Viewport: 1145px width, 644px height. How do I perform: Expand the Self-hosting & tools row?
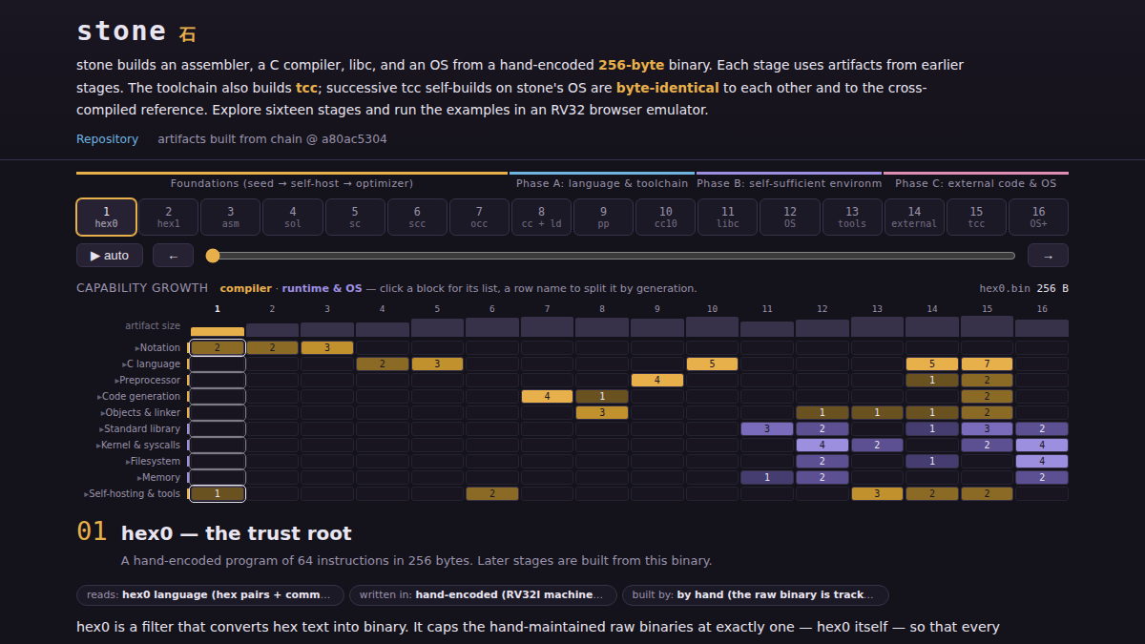(132, 494)
